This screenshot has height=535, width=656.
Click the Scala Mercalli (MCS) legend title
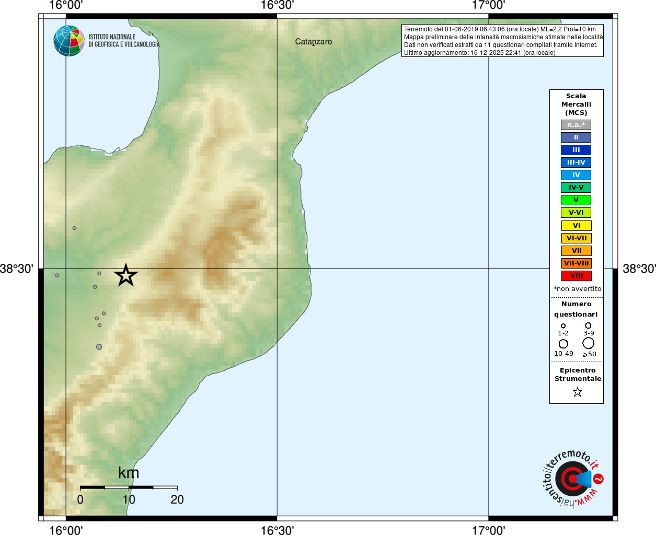[577, 104]
